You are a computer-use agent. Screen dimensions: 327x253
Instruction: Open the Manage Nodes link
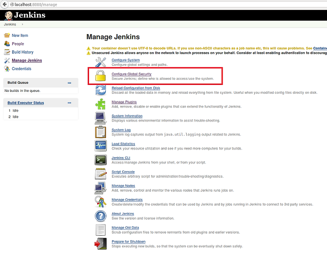click(x=123, y=186)
